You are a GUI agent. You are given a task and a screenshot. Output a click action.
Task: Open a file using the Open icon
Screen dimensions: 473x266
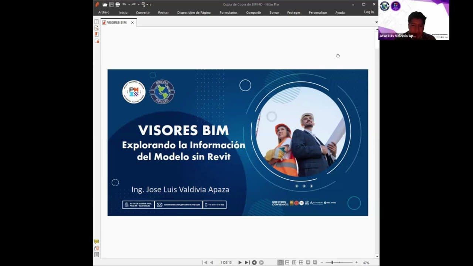coord(105,4)
